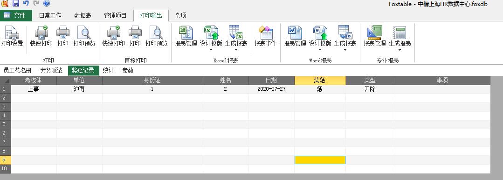Click the 报表事件 icon
Viewport: 503px width, 180px height.
click(x=265, y=36)
